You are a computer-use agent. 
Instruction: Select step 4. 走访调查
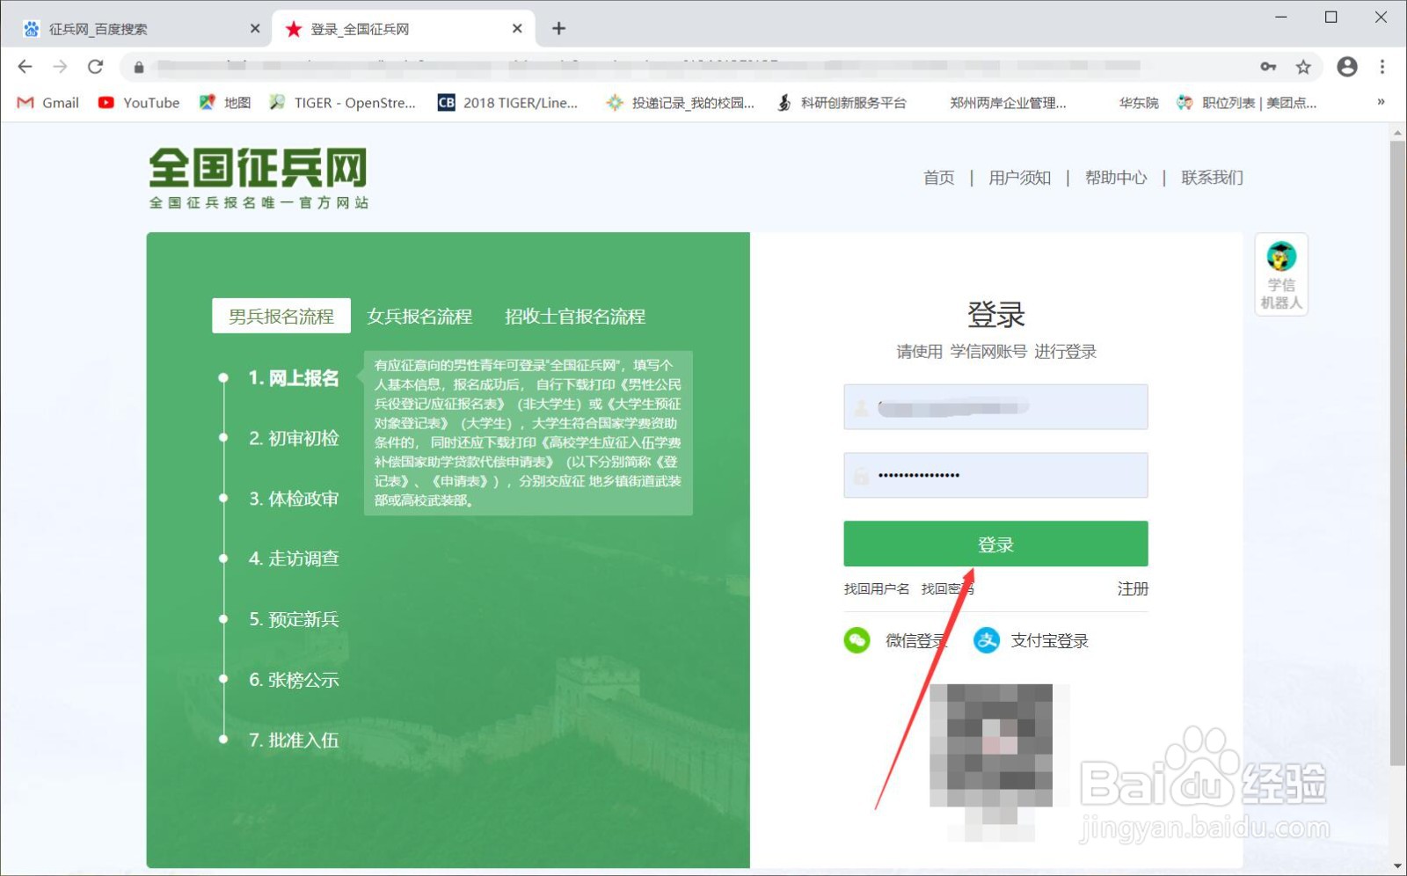click(294, 558)
